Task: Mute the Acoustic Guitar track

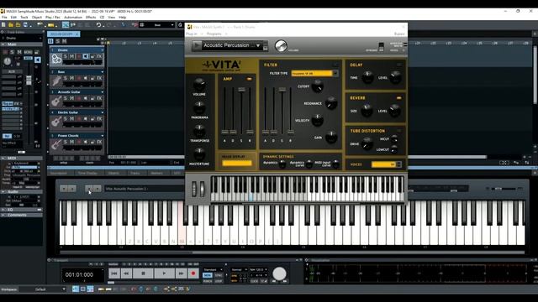Action: point(72,98)
